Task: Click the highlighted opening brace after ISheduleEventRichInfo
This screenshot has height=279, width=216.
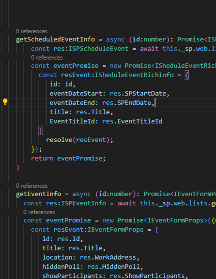Action: coord(187,75)
